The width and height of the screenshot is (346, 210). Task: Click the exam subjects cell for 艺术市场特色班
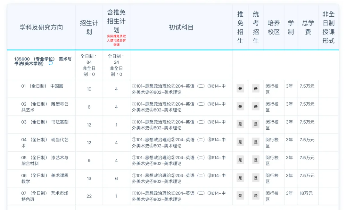pyautogui.click(x=181, y=196)
